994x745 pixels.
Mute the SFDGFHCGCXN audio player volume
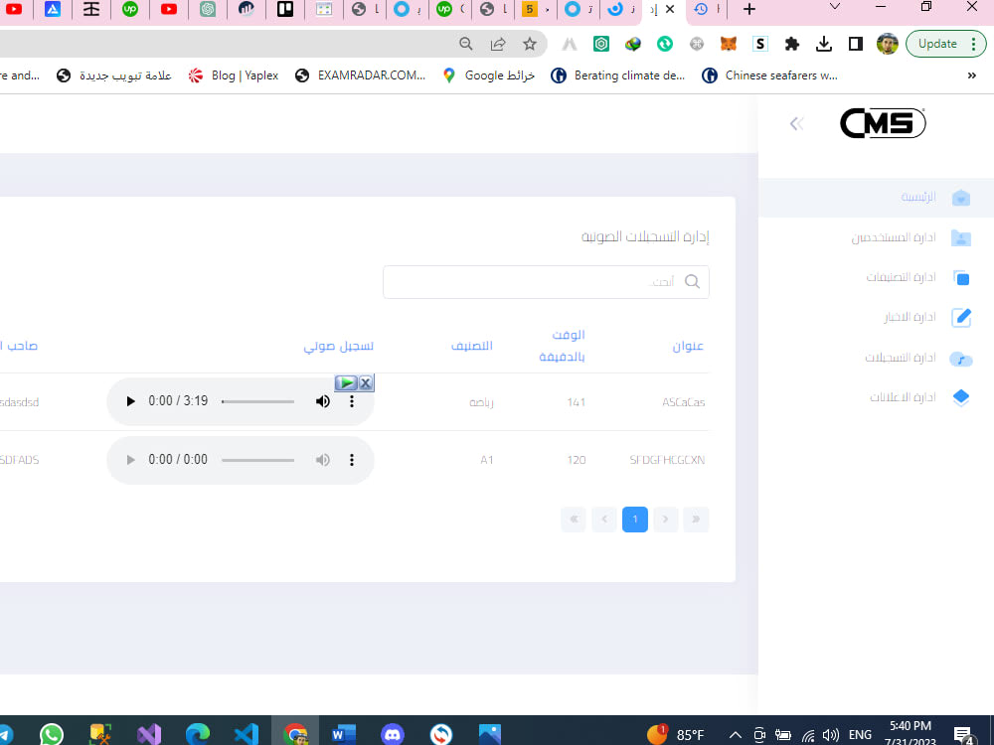click(x=322, y=459)
